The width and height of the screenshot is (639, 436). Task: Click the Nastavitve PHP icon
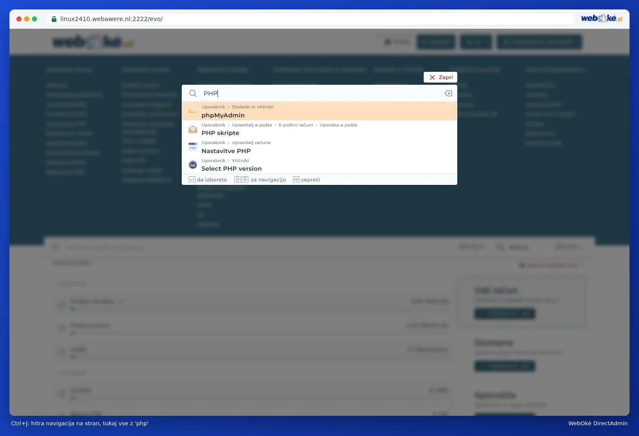(193, 147)
